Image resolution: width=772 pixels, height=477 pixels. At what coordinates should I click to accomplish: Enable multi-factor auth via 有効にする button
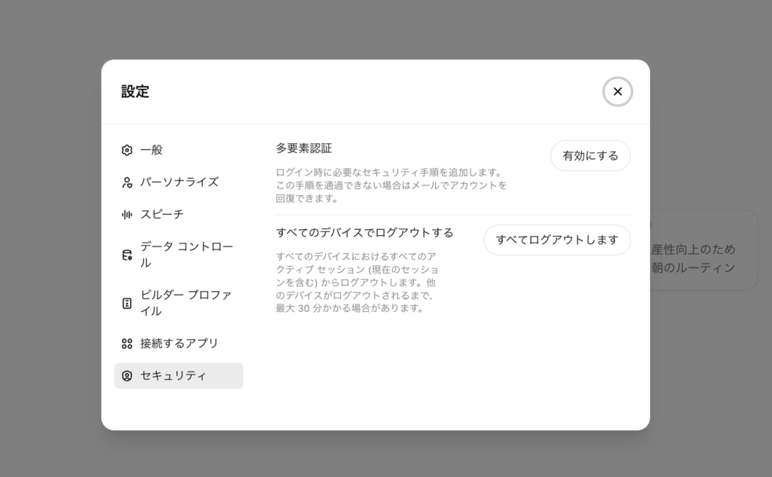tap(590, 156)
